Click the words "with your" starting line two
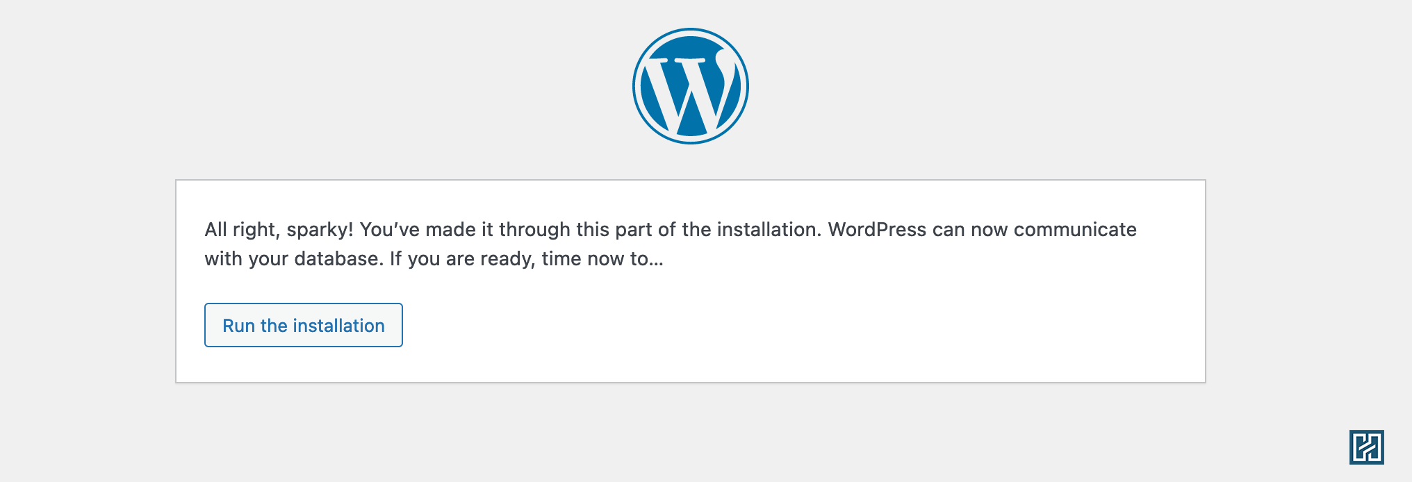 (246, 260)
